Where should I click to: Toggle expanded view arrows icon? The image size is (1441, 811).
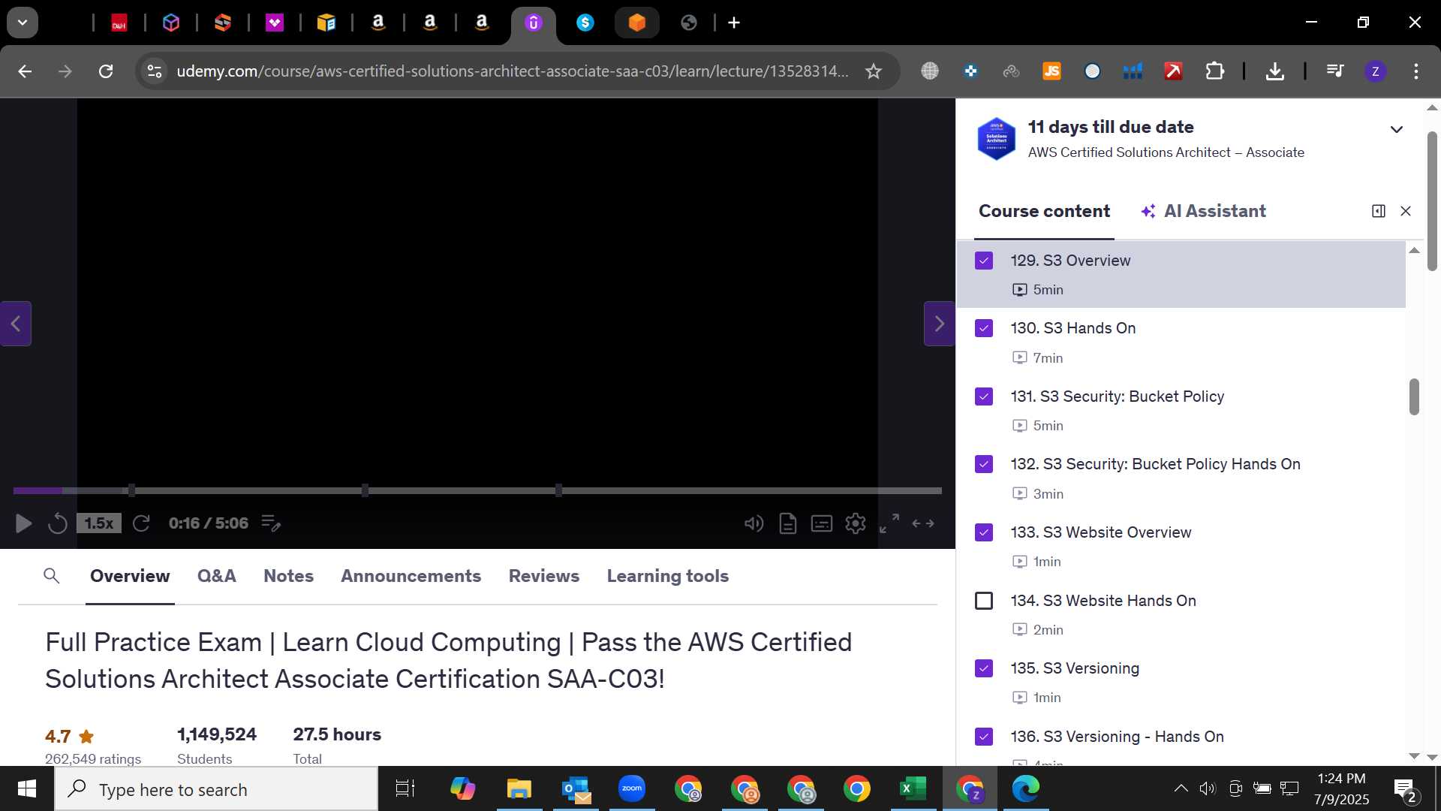[923, 523]
